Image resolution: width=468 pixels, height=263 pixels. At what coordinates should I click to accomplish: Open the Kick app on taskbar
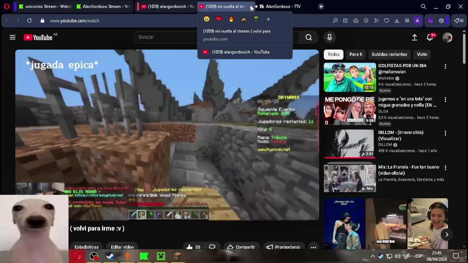(144, 256)
